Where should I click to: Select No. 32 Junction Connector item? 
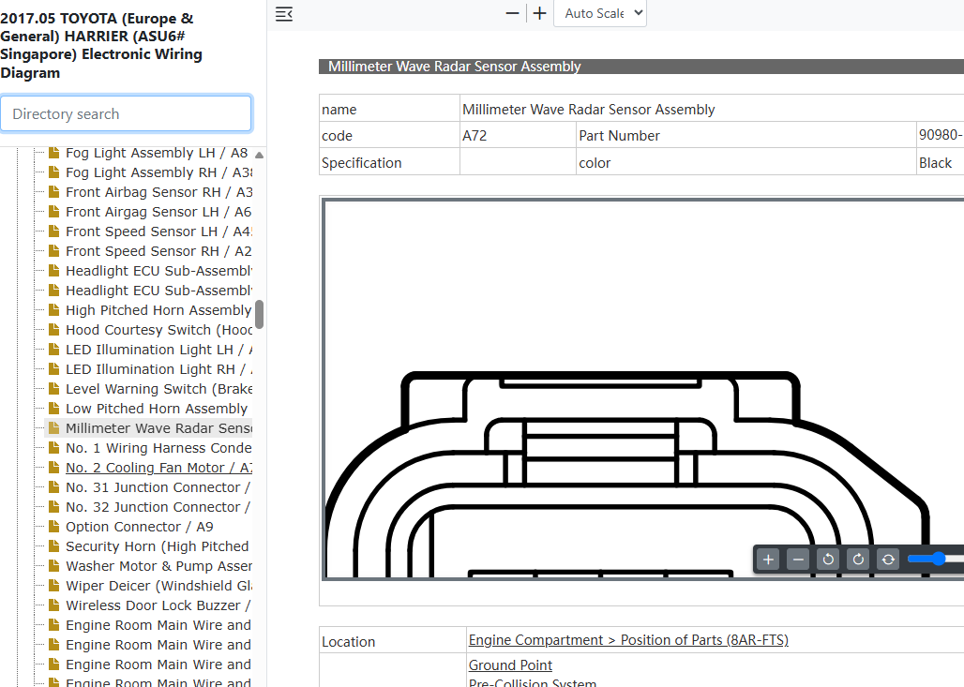[x=158, y=506]
